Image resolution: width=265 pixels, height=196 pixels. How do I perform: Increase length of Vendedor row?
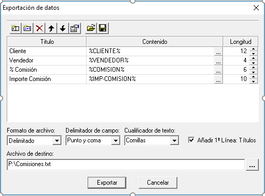pyautogui.click(x=253, y=58)
